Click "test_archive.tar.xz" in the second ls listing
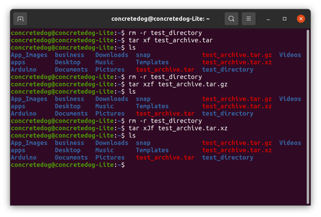This screenshot has height=217, width=321. pos(237,106)
